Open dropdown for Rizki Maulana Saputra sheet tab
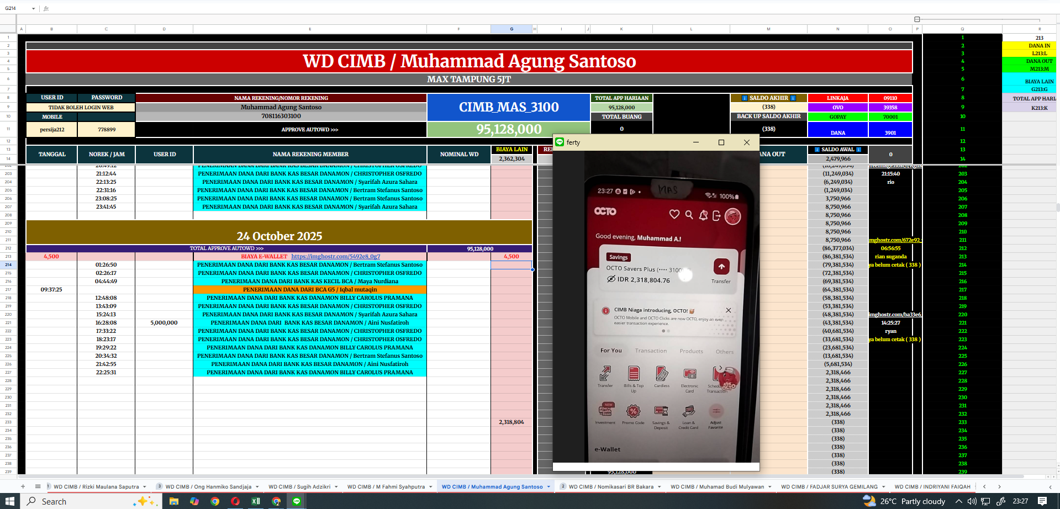The width and height of the screenshot is (1060, 509). (145, 487)
